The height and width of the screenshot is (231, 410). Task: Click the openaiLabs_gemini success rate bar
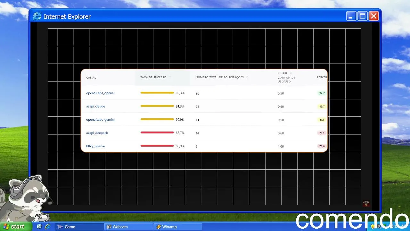pyautogui.click(x=157, y=119)
